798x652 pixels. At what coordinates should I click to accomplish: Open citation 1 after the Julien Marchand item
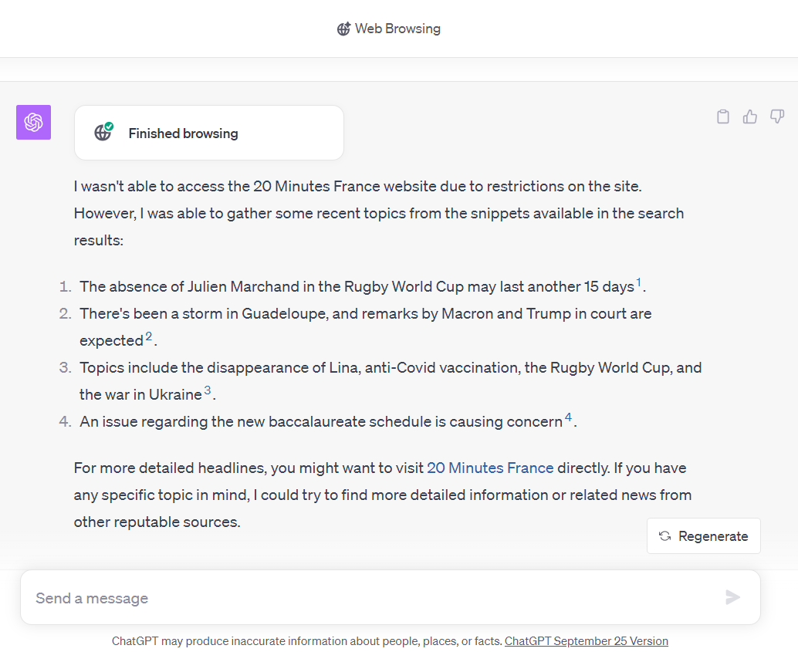click(x=638, y=282)
